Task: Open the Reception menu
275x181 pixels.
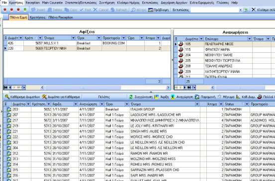Action: tap(33, 2)
